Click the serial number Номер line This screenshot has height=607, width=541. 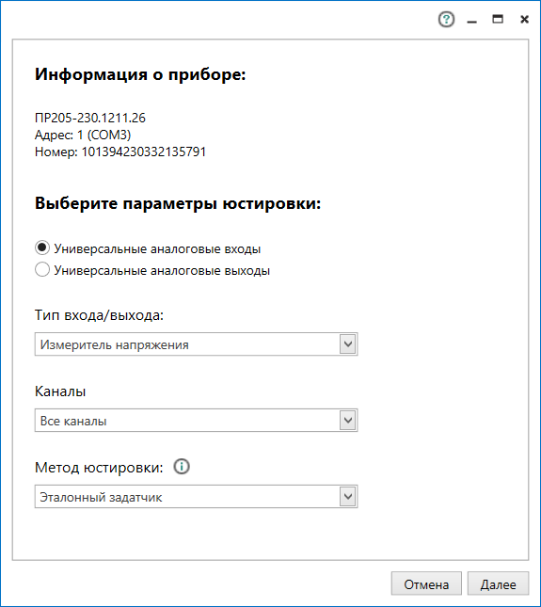(x=120, y=152)
